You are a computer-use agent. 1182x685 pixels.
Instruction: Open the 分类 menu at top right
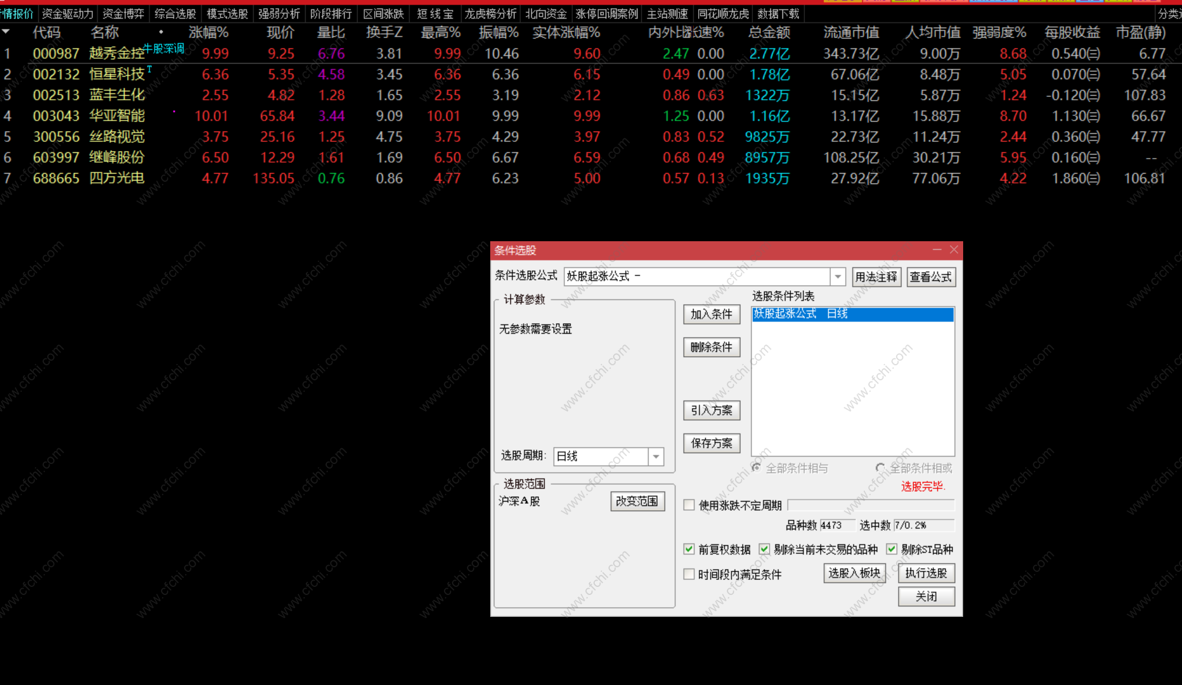(1169, 13)
